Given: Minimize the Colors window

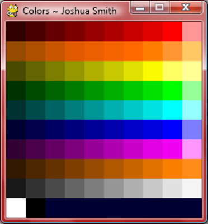Looking at the screenshot, I should (x=140, y=8).
